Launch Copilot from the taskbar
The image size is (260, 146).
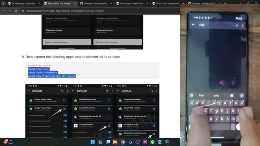coord(100,142)
